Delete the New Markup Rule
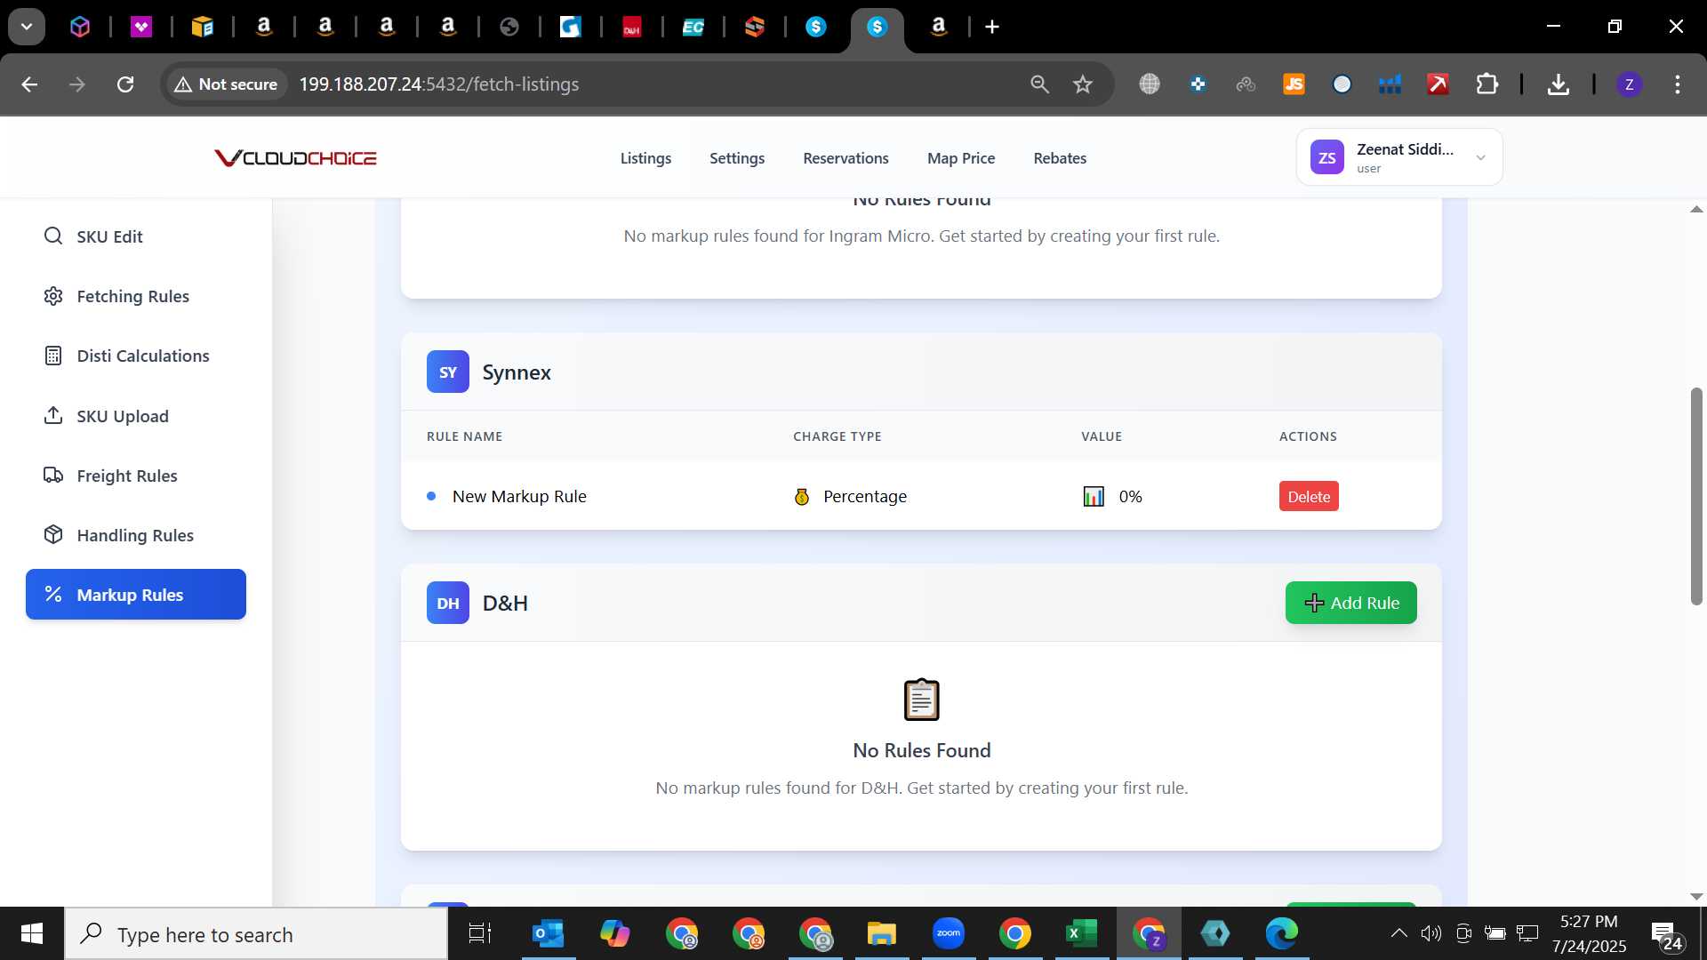Image resolution: width=1707 pixels, height=960 pixels. point(1309,496)
